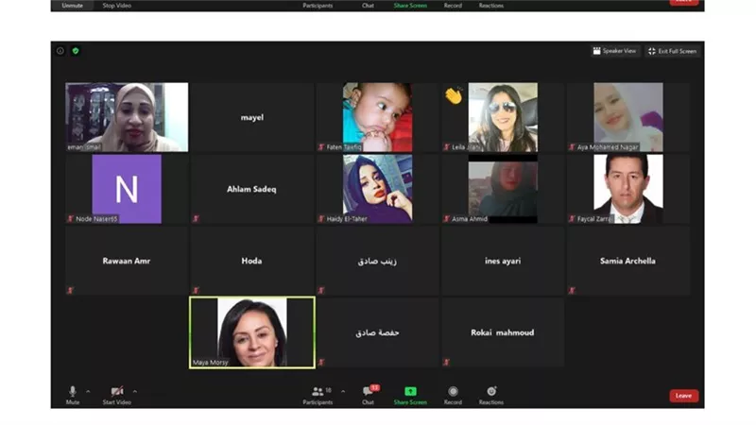
Task: Select the Hoda participant tile
Action: (x=252, y=261)
